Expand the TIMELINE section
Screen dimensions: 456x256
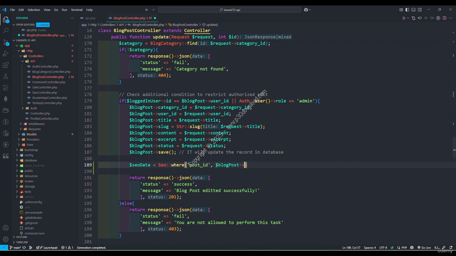click(x=22, y=242)
